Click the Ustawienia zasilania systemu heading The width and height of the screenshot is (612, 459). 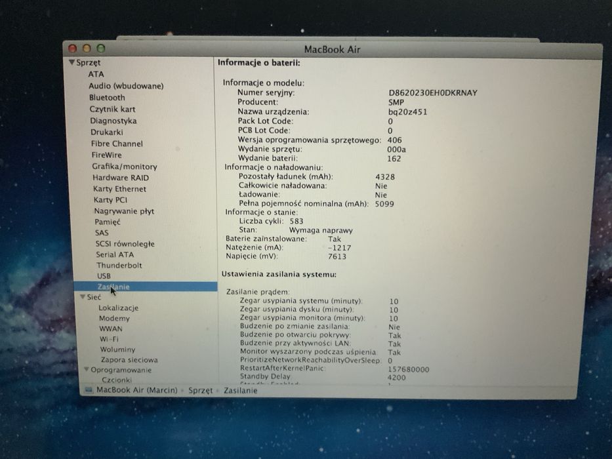pyautogui.click(x=279, y=274)
